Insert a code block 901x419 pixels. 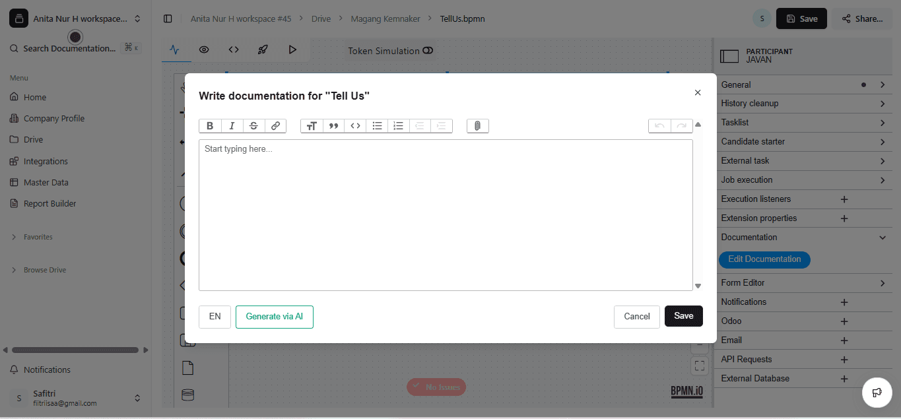(x=354, y=125)
